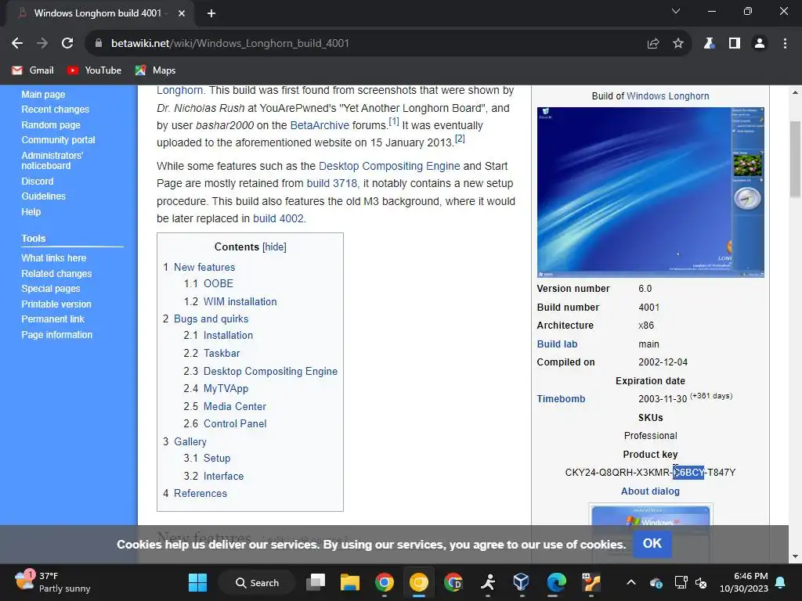
Task: Open Task View on the taskbar
Action: 316,582
